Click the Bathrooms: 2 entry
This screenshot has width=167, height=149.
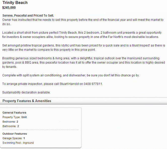click(x=11, y=126)
